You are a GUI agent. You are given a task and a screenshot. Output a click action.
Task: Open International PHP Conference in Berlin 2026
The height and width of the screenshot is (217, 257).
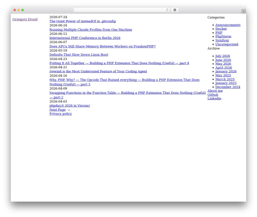click(x=85, y=38)
